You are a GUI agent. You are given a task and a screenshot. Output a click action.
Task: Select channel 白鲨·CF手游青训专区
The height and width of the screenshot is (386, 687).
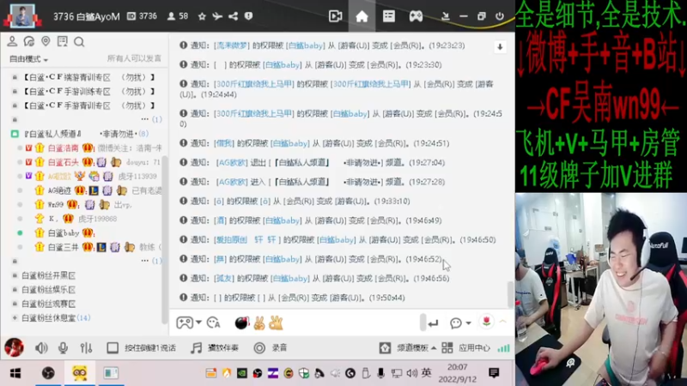tap(88, 105)
